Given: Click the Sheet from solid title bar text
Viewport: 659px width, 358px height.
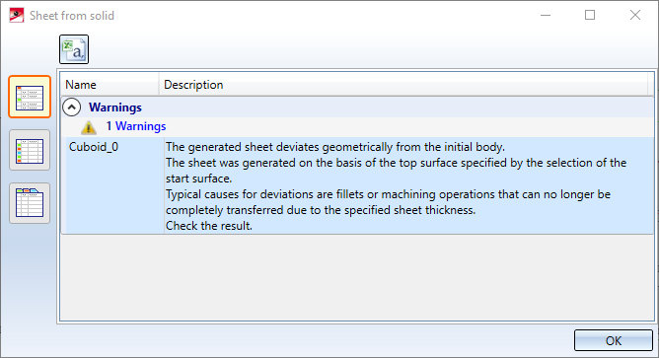Looking at the screenshot, I should (72, 16).
